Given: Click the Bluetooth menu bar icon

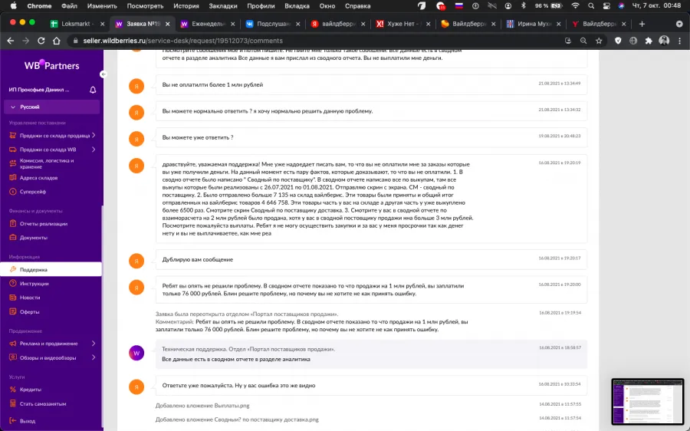Looking at the screenshot, I should pyautogui.click(x=523, y=5).
